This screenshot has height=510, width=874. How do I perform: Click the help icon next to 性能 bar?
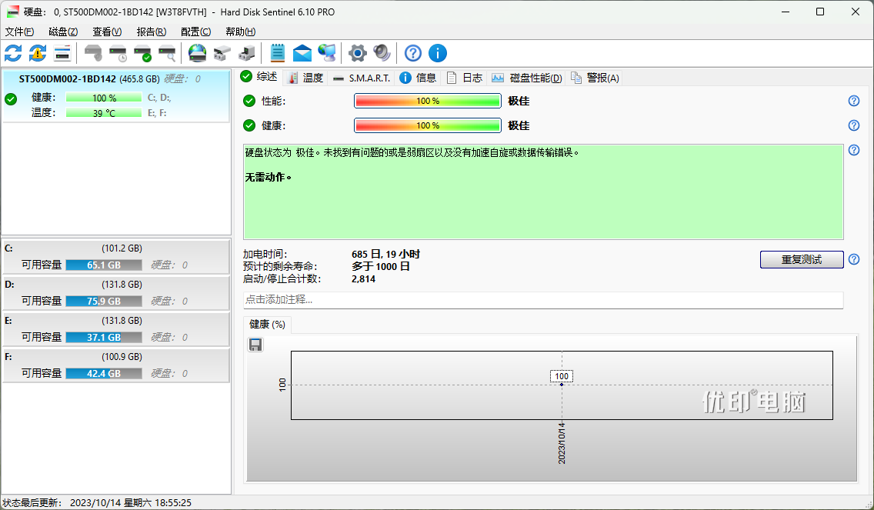[x=854, y=101]
